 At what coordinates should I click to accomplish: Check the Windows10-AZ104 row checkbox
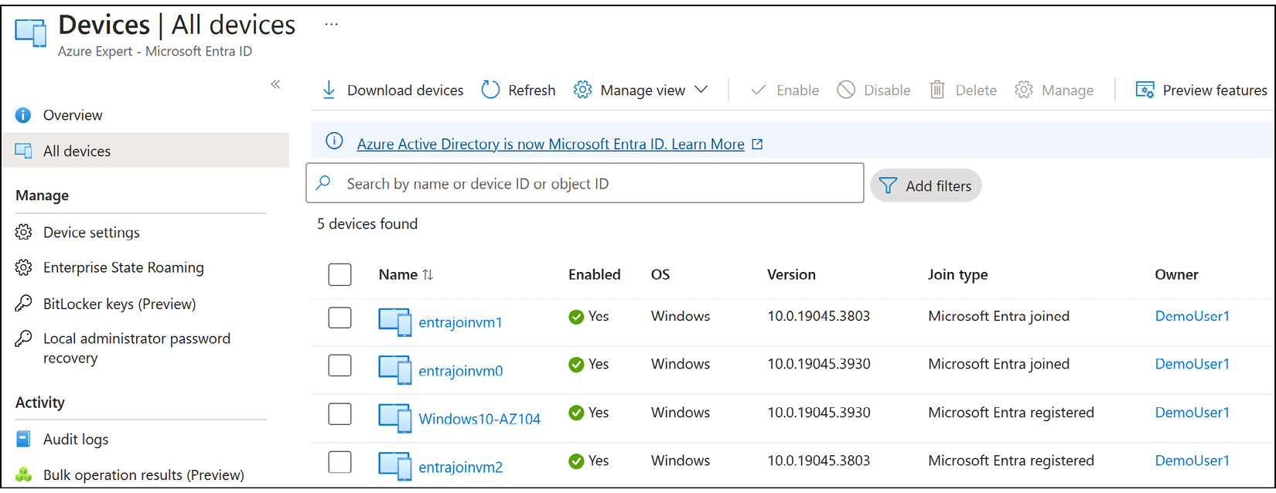(339, 414)
